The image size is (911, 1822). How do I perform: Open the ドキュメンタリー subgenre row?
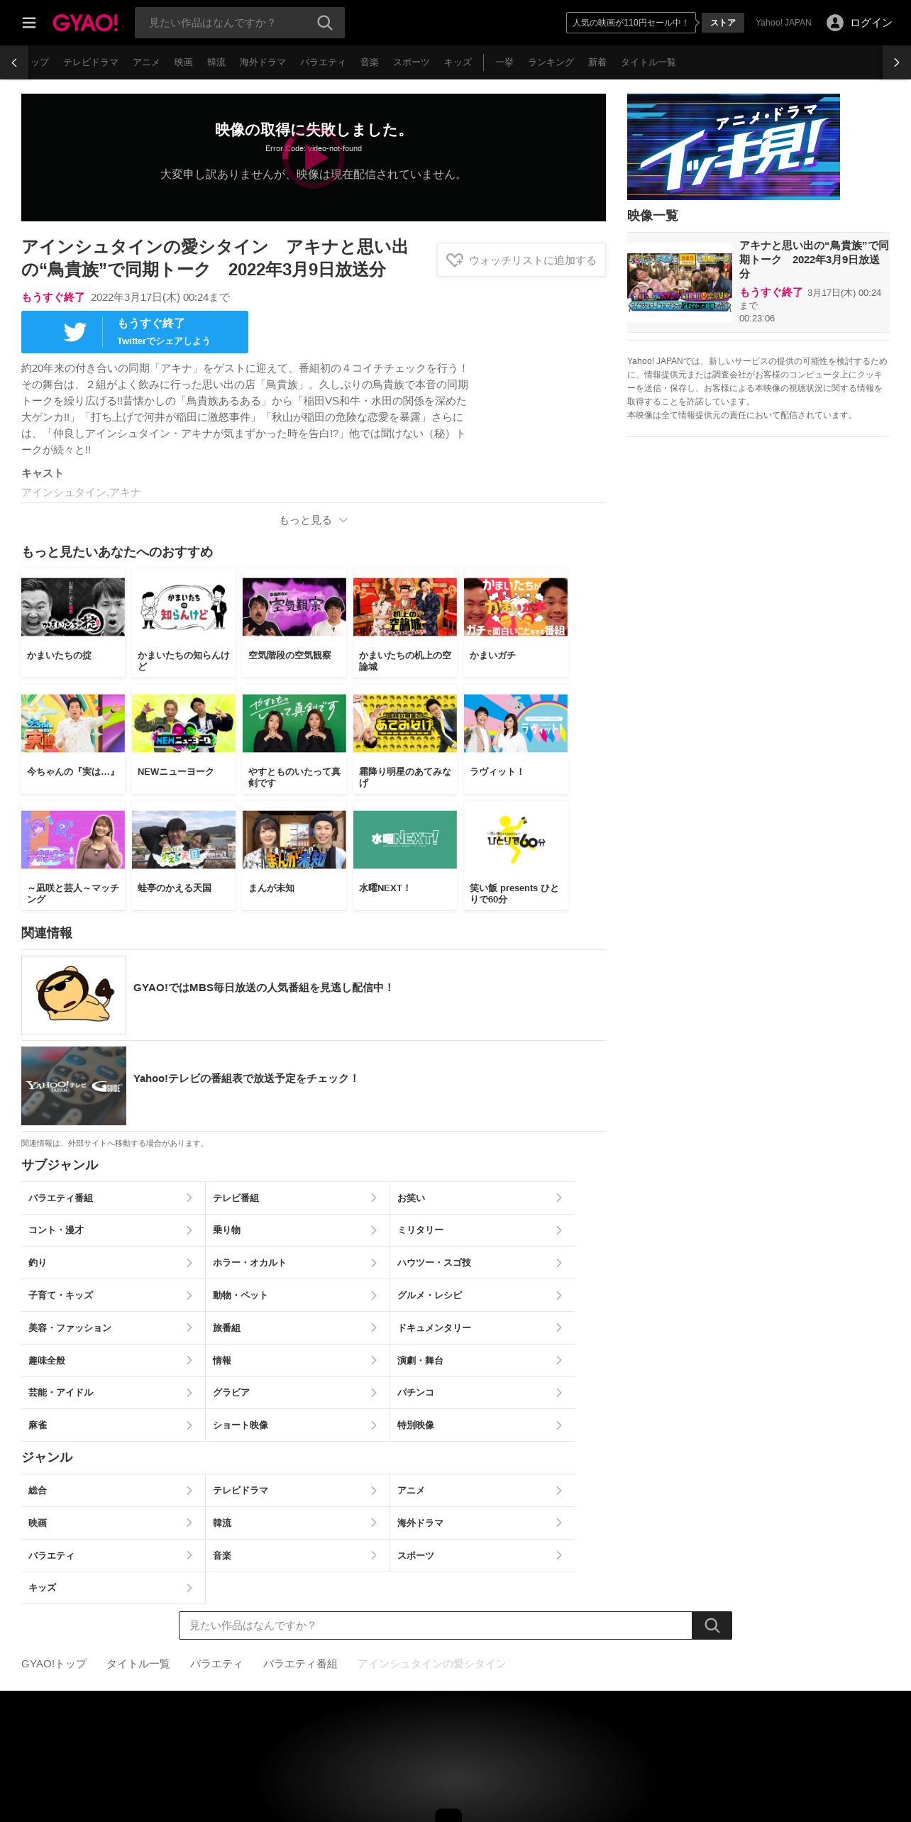pos(482,1327)
